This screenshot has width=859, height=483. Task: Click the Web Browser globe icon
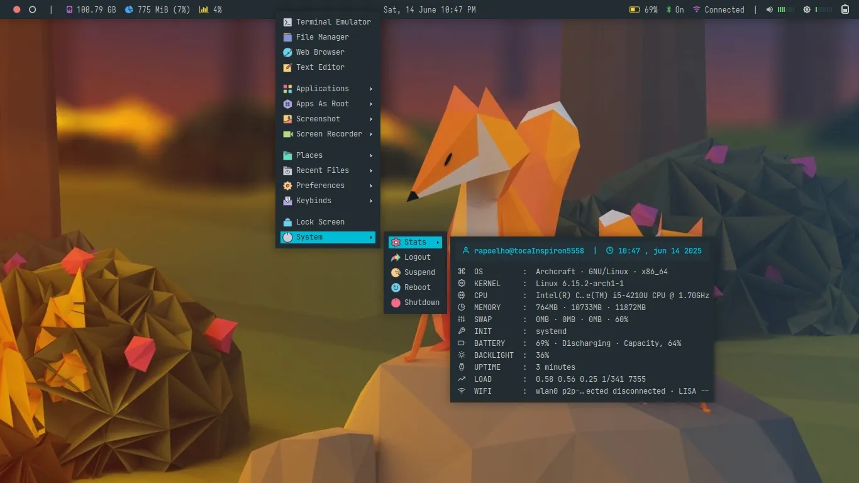pos(287,52)
